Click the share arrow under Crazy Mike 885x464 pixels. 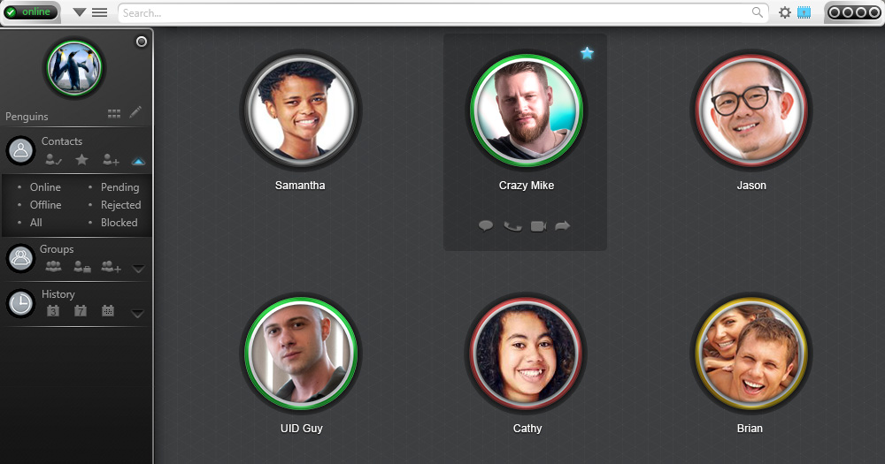[562, 226]
